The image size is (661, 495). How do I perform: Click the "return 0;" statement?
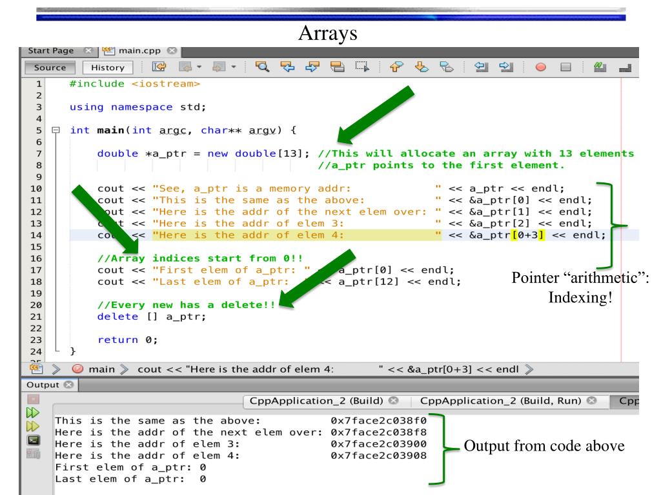[x=128, y=340]
